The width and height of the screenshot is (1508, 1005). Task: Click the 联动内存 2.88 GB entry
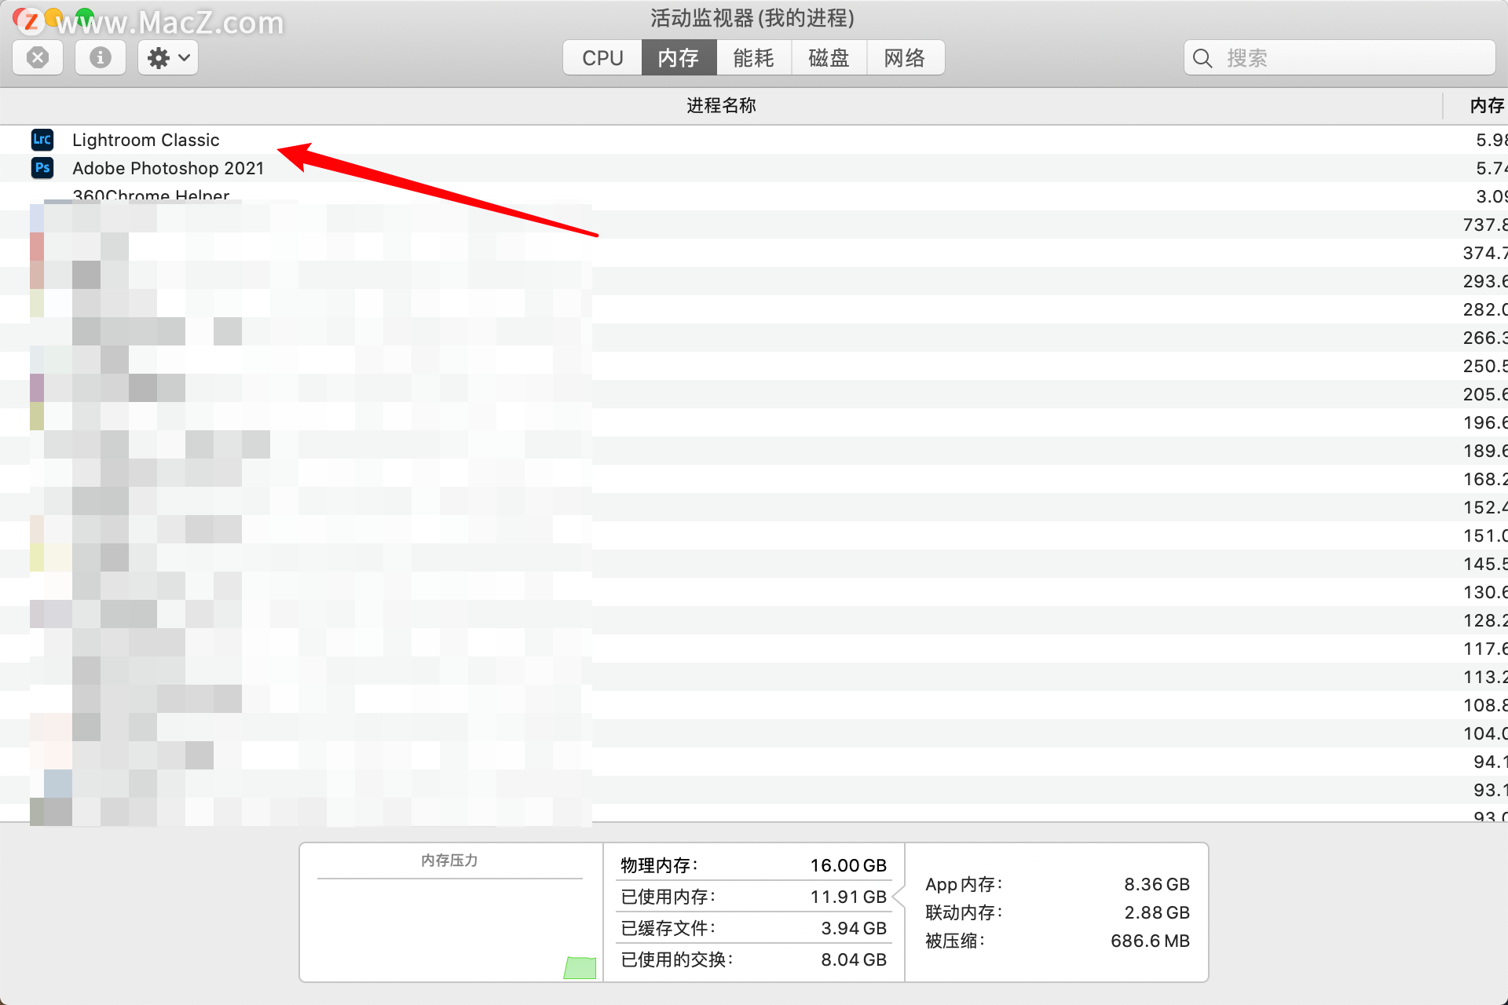1057,912
